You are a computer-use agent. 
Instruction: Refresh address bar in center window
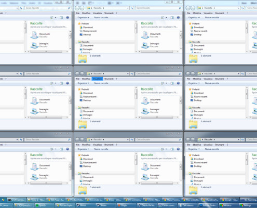pyautogui.click(x=132, y=74)
